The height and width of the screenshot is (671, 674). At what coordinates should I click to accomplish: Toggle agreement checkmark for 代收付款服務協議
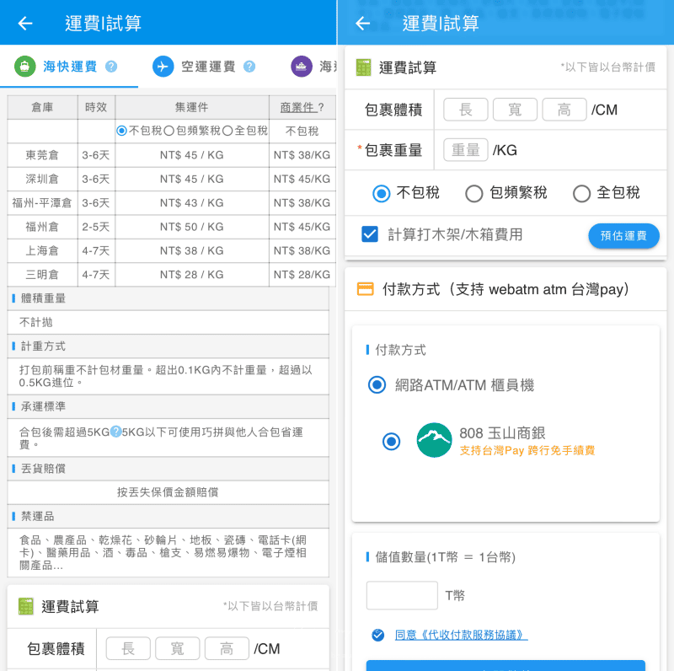377,635
